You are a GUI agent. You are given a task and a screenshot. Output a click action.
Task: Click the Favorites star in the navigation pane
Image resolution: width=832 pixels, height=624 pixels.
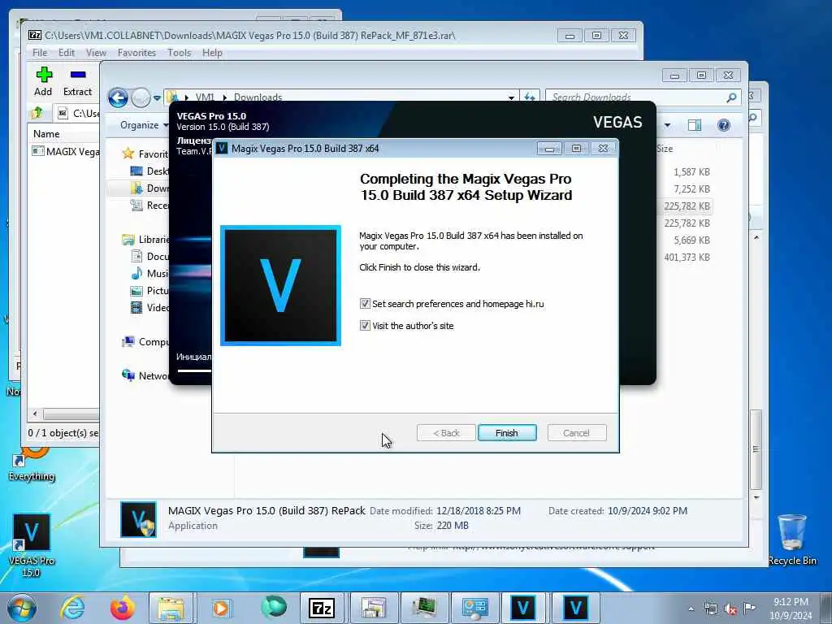point(128,154)
